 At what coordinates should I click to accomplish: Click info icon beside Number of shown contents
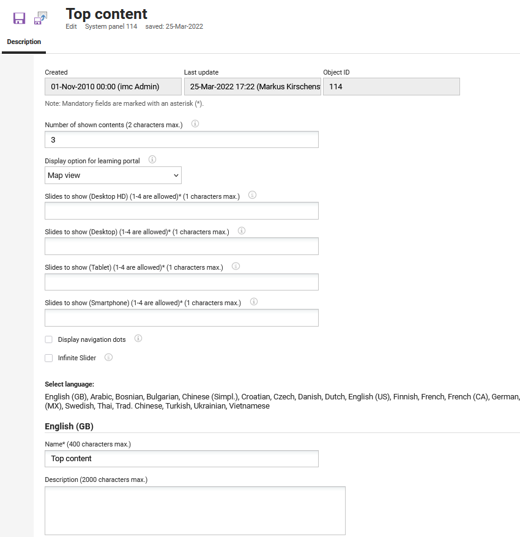point(195,124)
